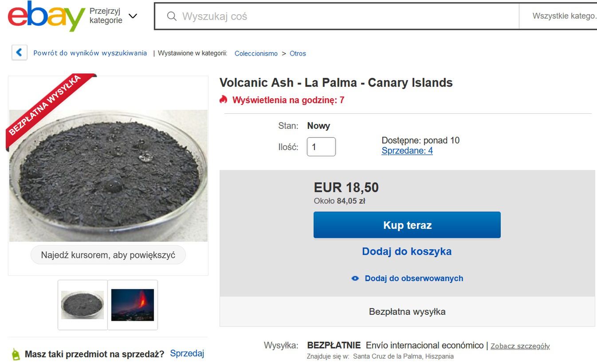The height and width of the screenshot is (363, 597).
Task: Expand the 'Przejrzyj kategorie' chevron
Action: pyautogui.click(x=132, y=16)
